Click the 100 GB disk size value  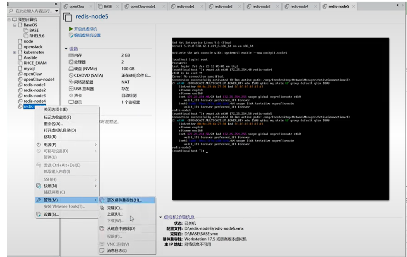point(128,69)
